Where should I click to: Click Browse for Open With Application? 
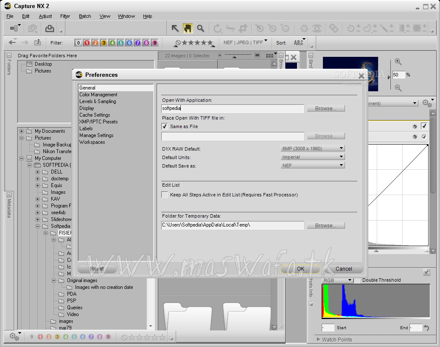point(326,108)
